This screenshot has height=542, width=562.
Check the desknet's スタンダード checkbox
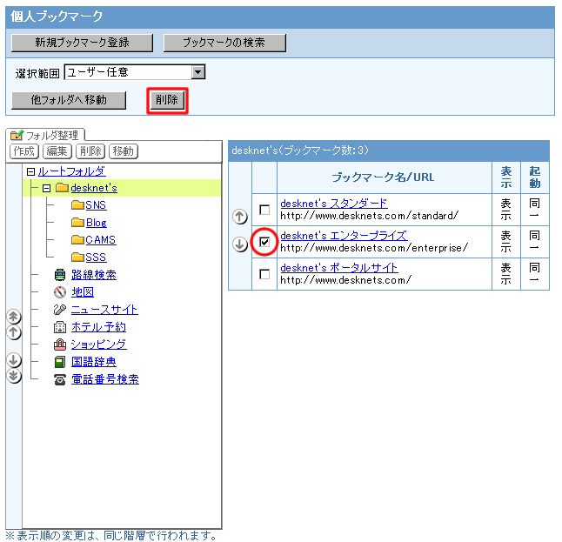coord(264,210)
